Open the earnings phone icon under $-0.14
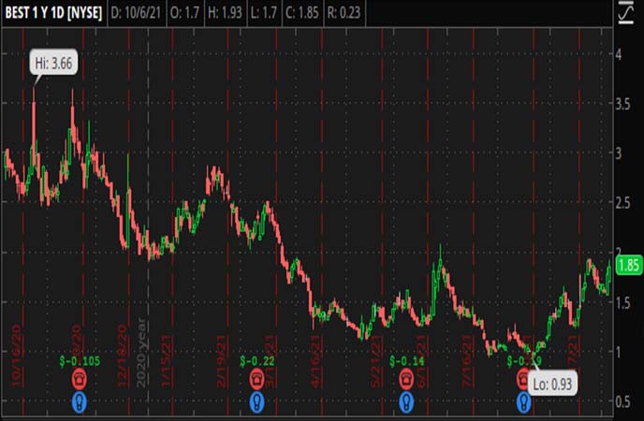 (x=406, y=379)
